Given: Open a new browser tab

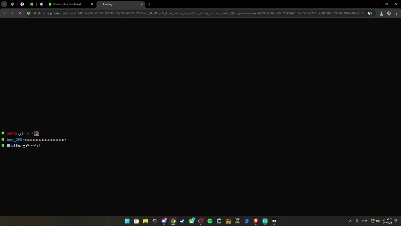Looking at the screenshot, I should click(149, 4).
